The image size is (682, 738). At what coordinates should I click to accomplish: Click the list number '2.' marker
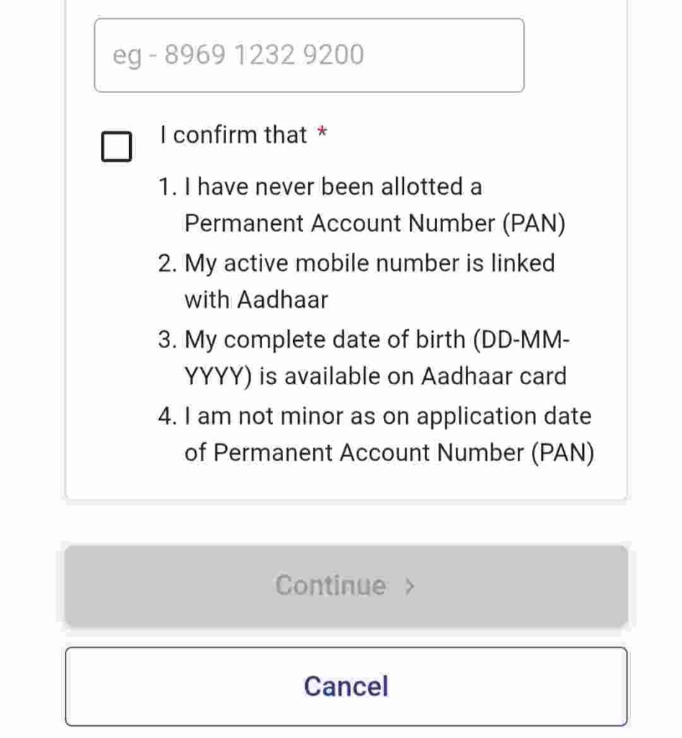(x=168, y=264)
